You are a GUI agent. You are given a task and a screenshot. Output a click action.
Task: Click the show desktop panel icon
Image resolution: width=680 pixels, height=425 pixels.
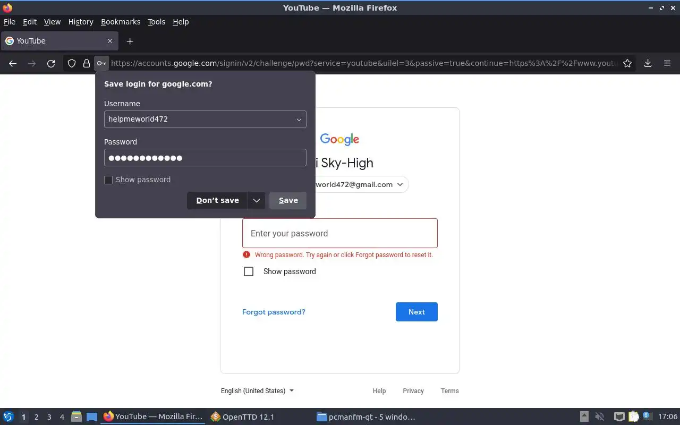point(92,416)
